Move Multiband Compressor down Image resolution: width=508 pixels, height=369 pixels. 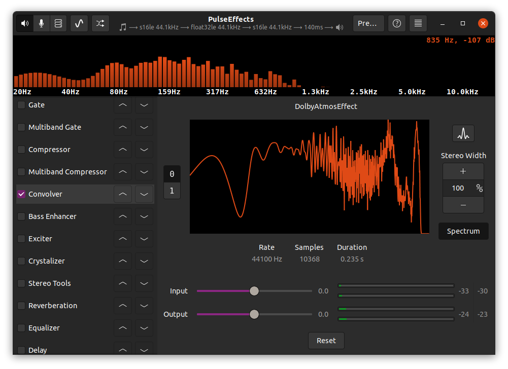(x=144, y=172)
